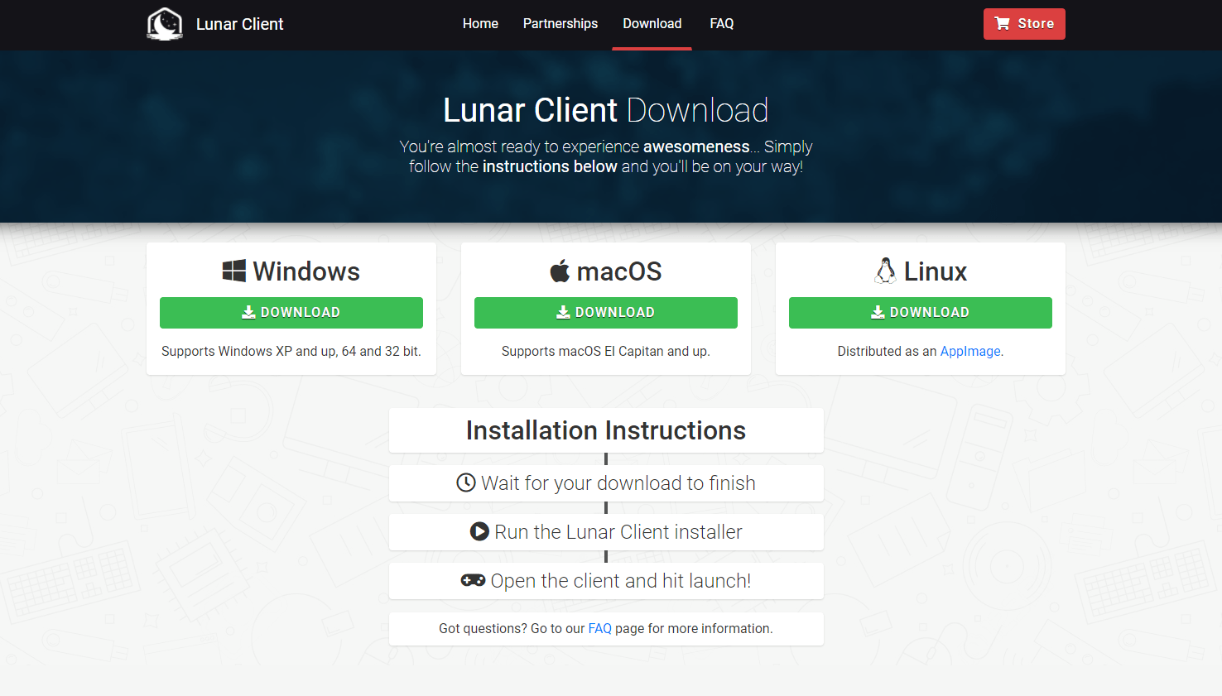Open the Store button
This screenshot has width=1222, height=696.
pyautogui.click(x=1024, y=24)
